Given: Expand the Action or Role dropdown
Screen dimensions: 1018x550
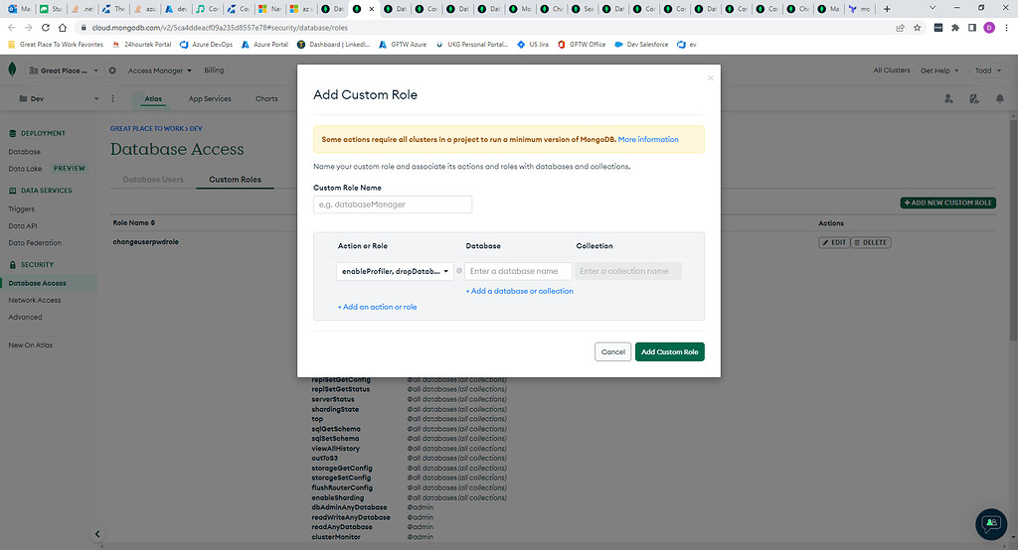Looking at the screenshot, I should [x=395, y=271].
